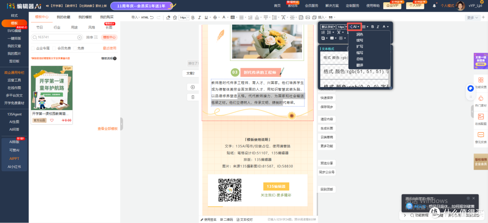
Task: Open the 默认字体 font family dropdown
Action: point(328,27)
